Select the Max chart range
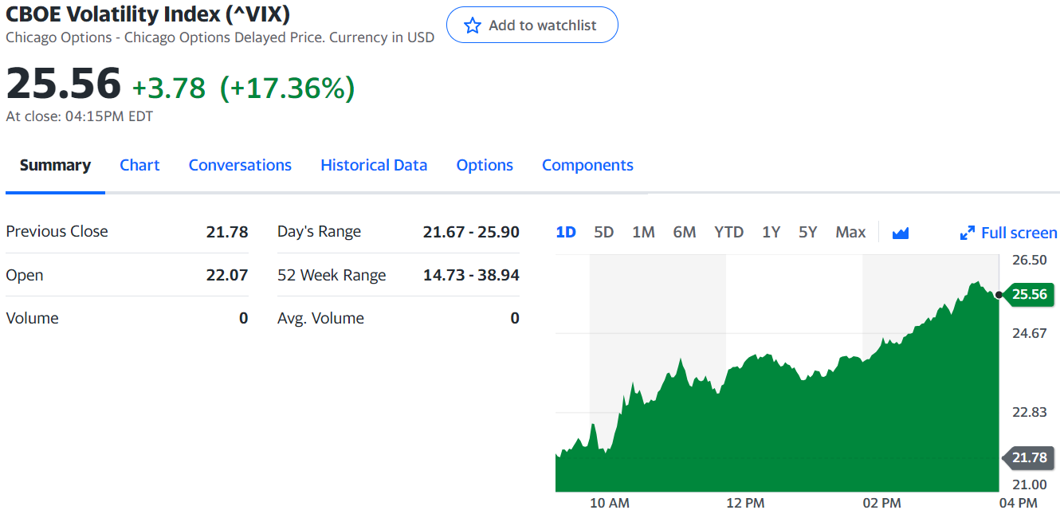This screenshot has height=514, width=1060. click(x=850, y=232)
